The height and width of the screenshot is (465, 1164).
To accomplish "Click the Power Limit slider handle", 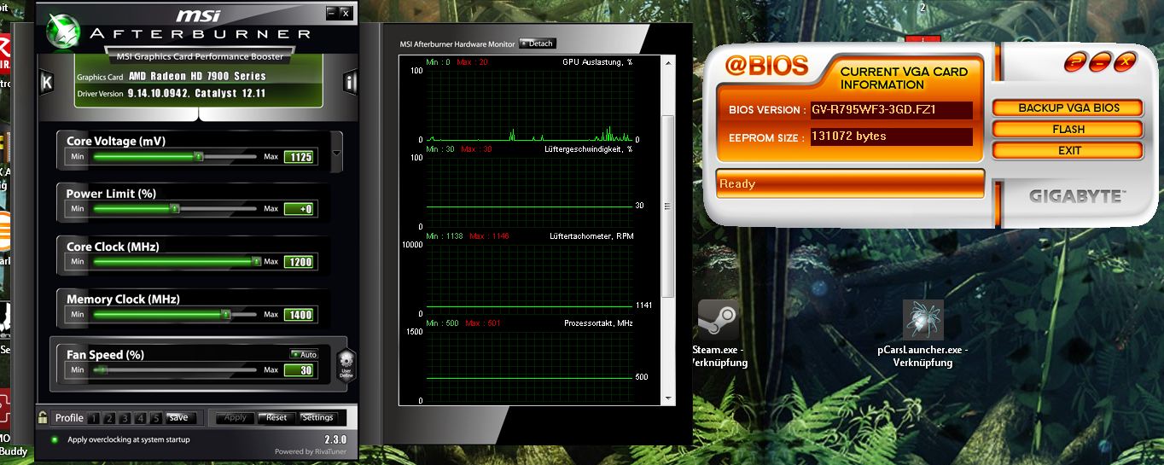I will 175,209.
